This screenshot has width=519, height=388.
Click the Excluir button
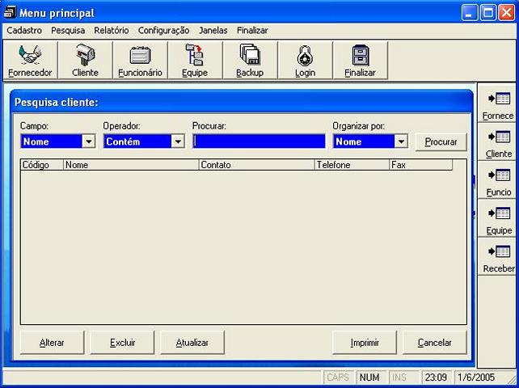[122, 343]
